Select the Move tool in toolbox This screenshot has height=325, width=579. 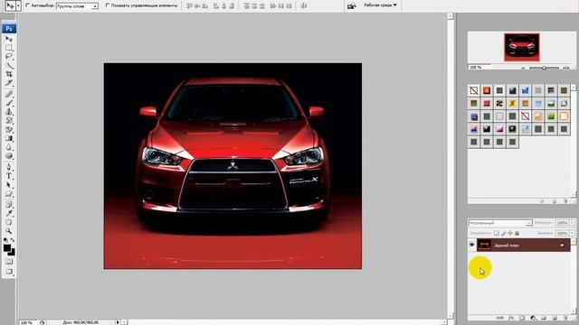point(9,39)
